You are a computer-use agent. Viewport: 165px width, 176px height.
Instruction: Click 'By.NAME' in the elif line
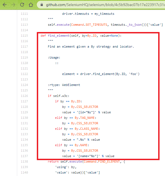click(81, 145)
